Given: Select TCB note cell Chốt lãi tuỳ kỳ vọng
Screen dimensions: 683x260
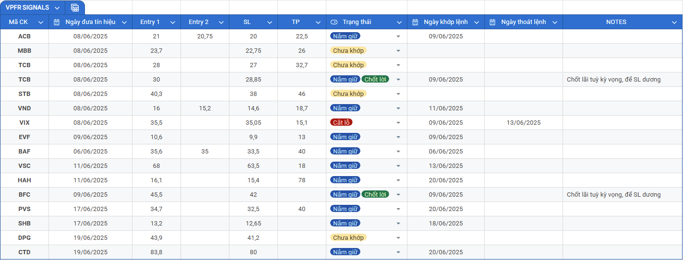Looking at the screenshot, I should tap(613, 80).
